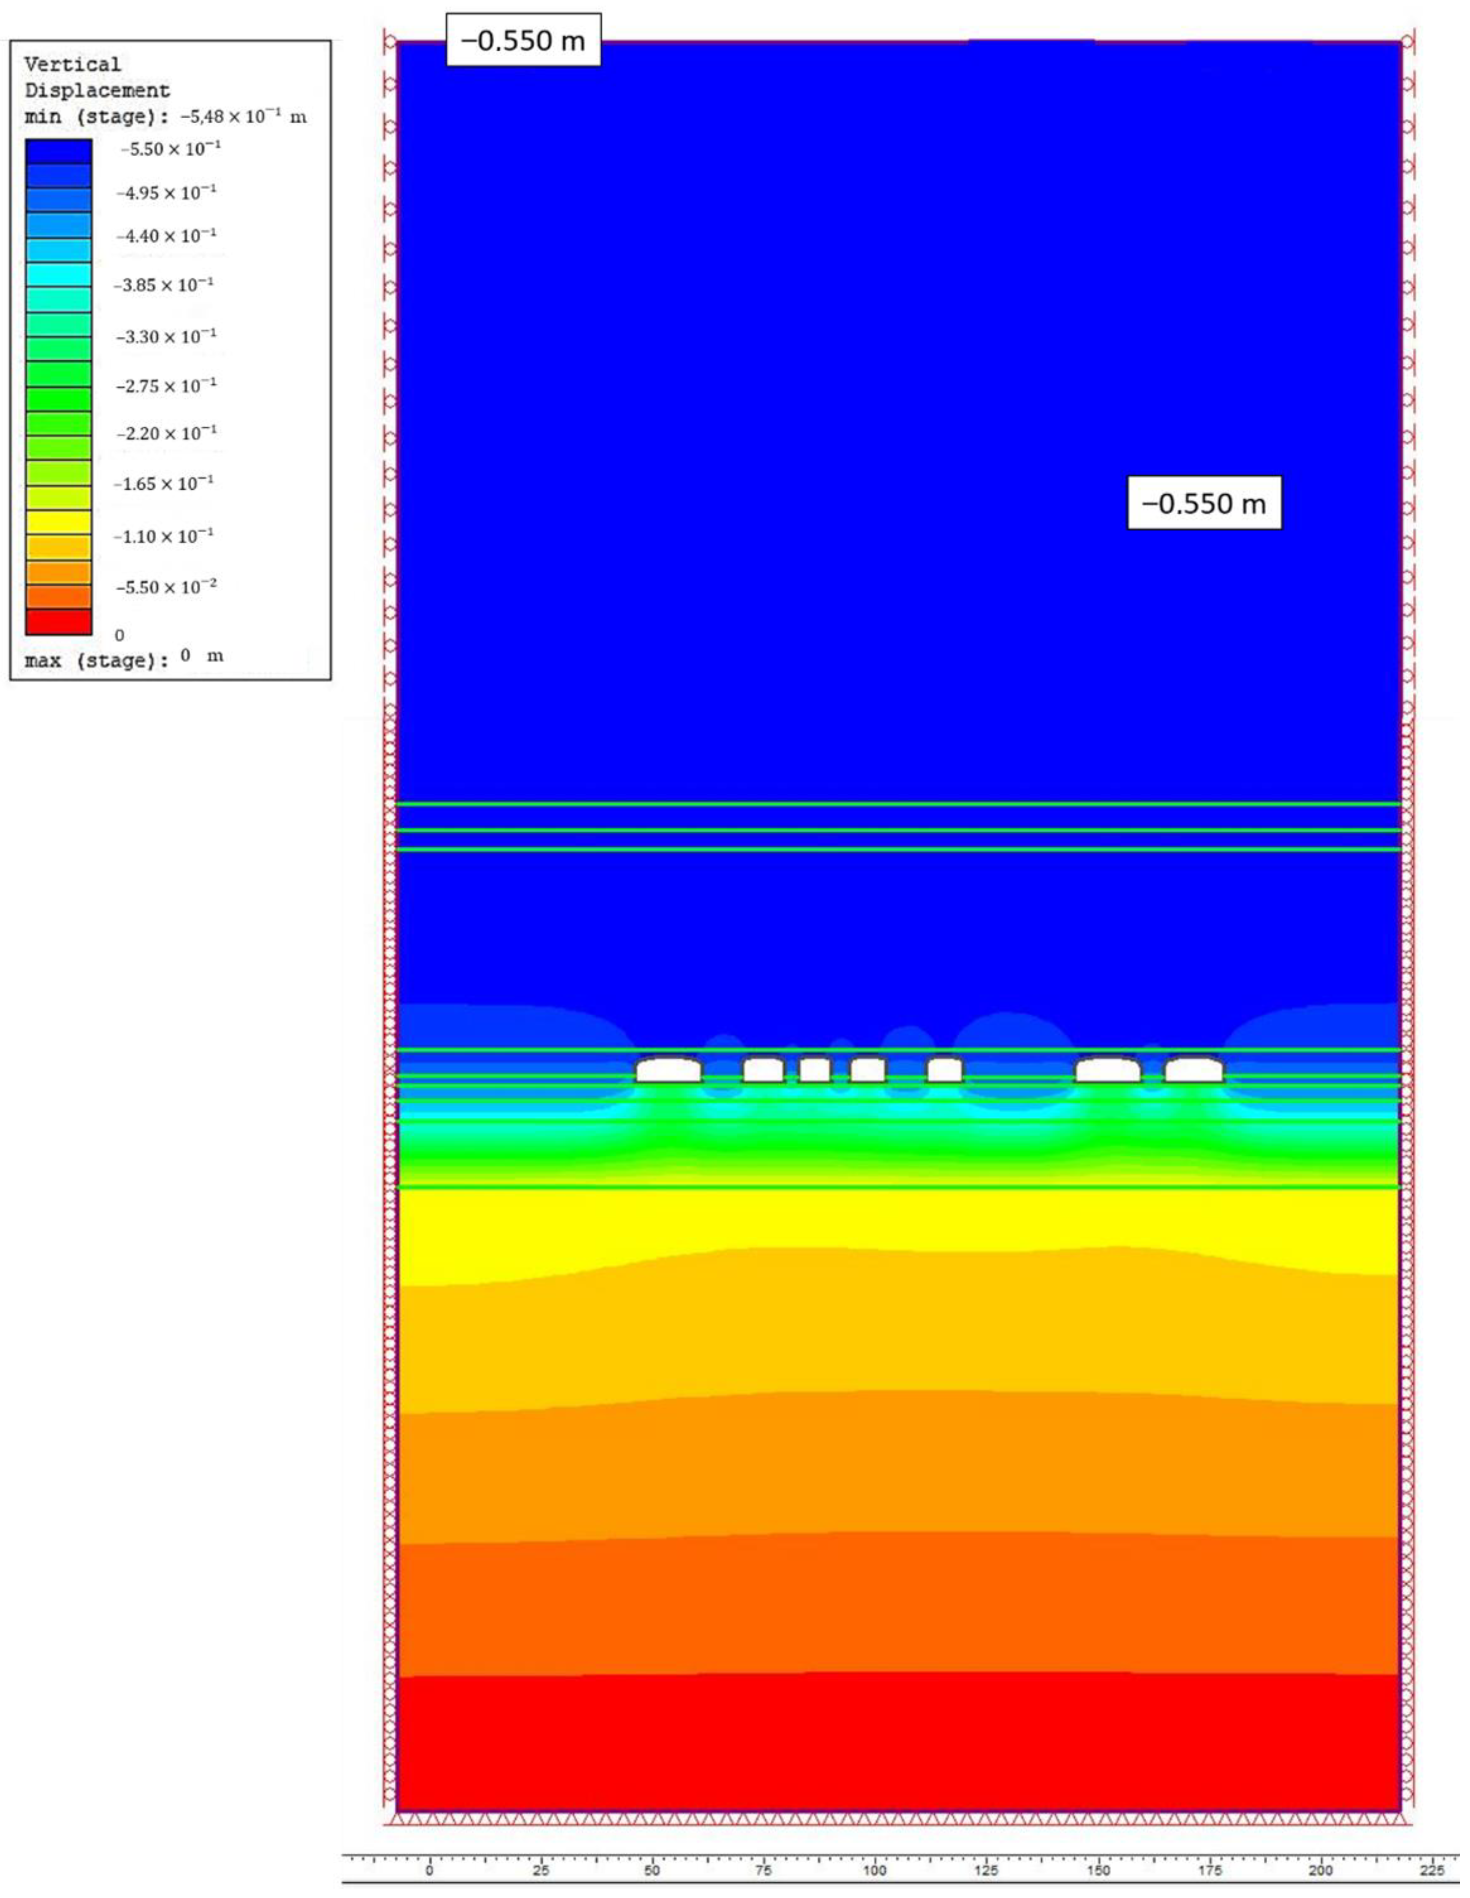The image size is (1470, 1898).
Task: Click the Vertical Displacement legend title
Action: 97,77
